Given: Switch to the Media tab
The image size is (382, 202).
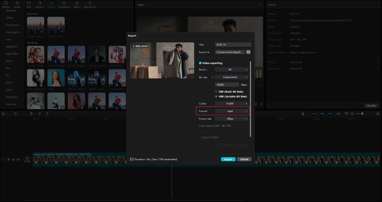Looking at the screenshot, I should [x=6, y=4].
